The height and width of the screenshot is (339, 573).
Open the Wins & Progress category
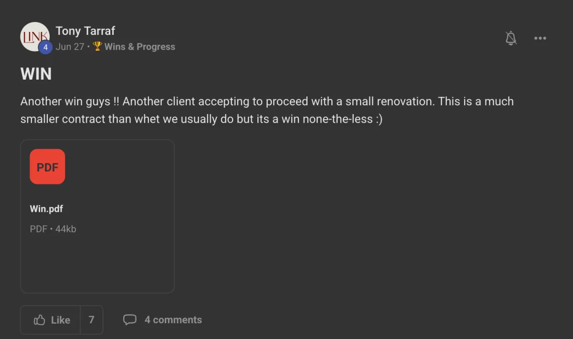(139, 47)
